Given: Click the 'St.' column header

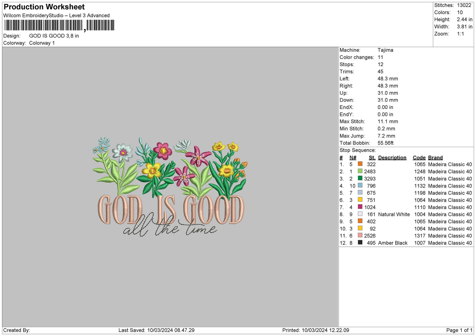Looking at the screenshot, I should point(372,158).
